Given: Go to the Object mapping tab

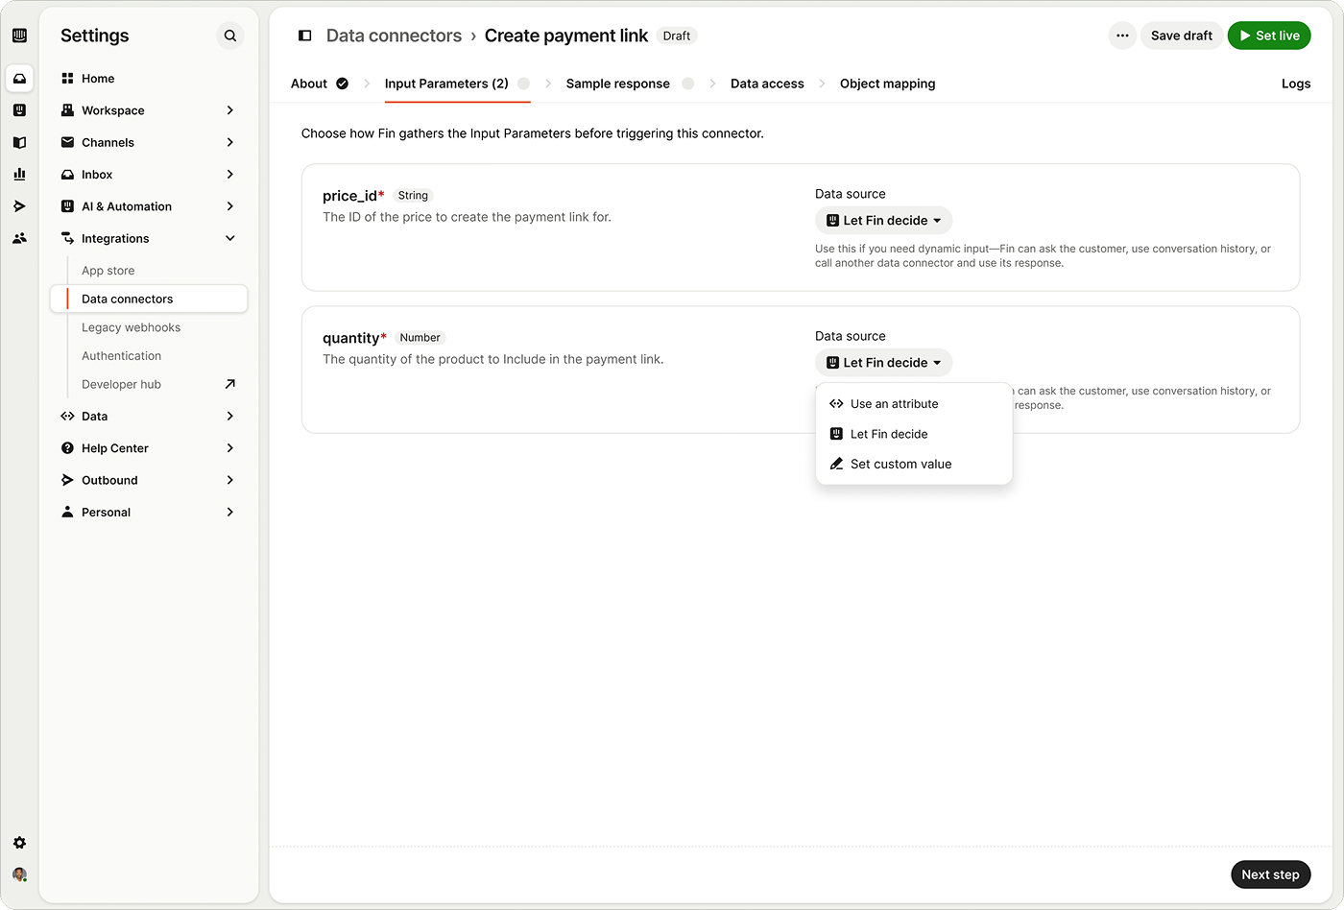Looking at the screenshot, I should (x=887, y=84).
